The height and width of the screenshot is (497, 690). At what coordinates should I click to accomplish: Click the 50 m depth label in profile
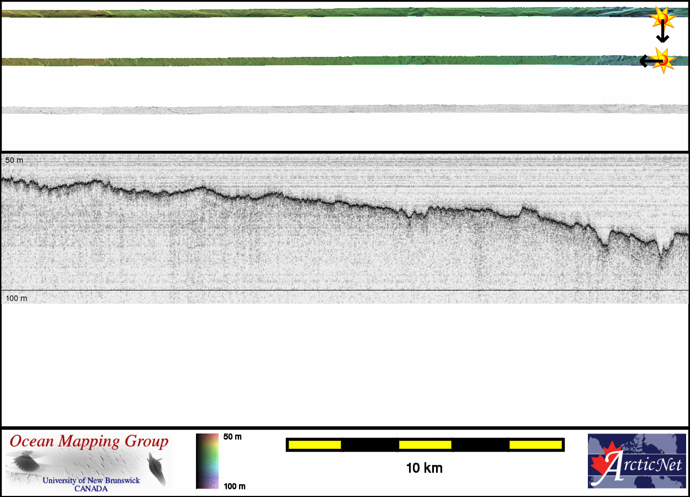(14, 160)
